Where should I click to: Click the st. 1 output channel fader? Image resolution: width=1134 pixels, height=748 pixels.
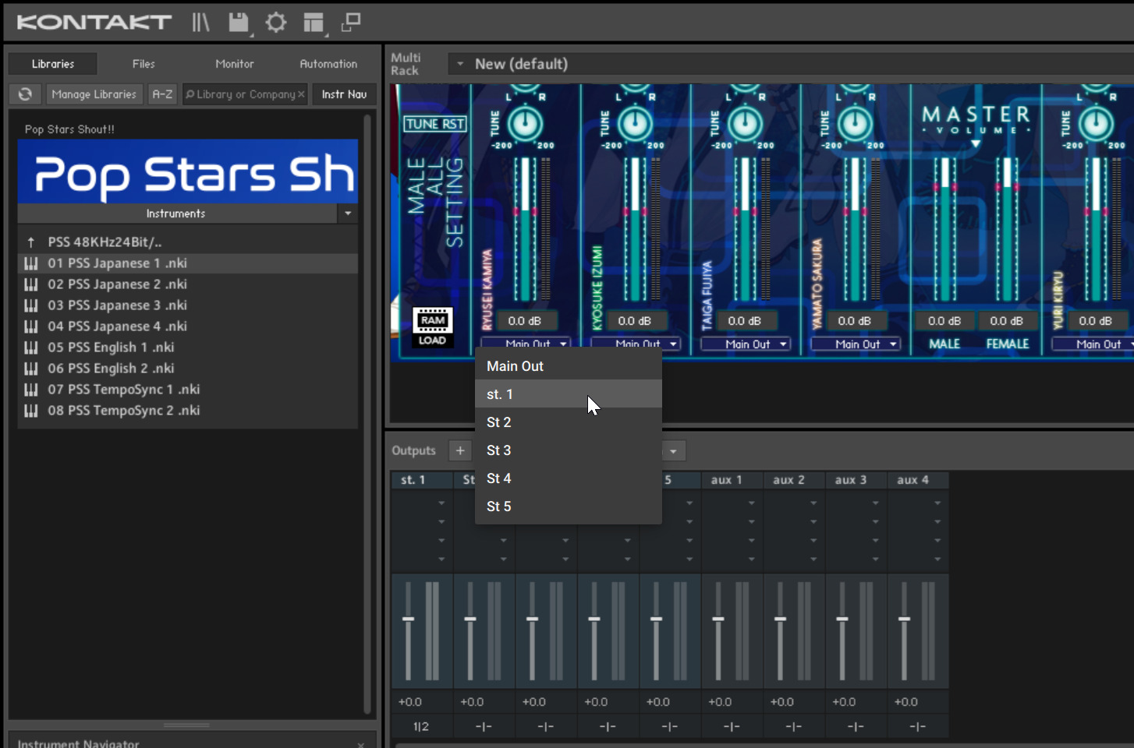tap(408, 619)
